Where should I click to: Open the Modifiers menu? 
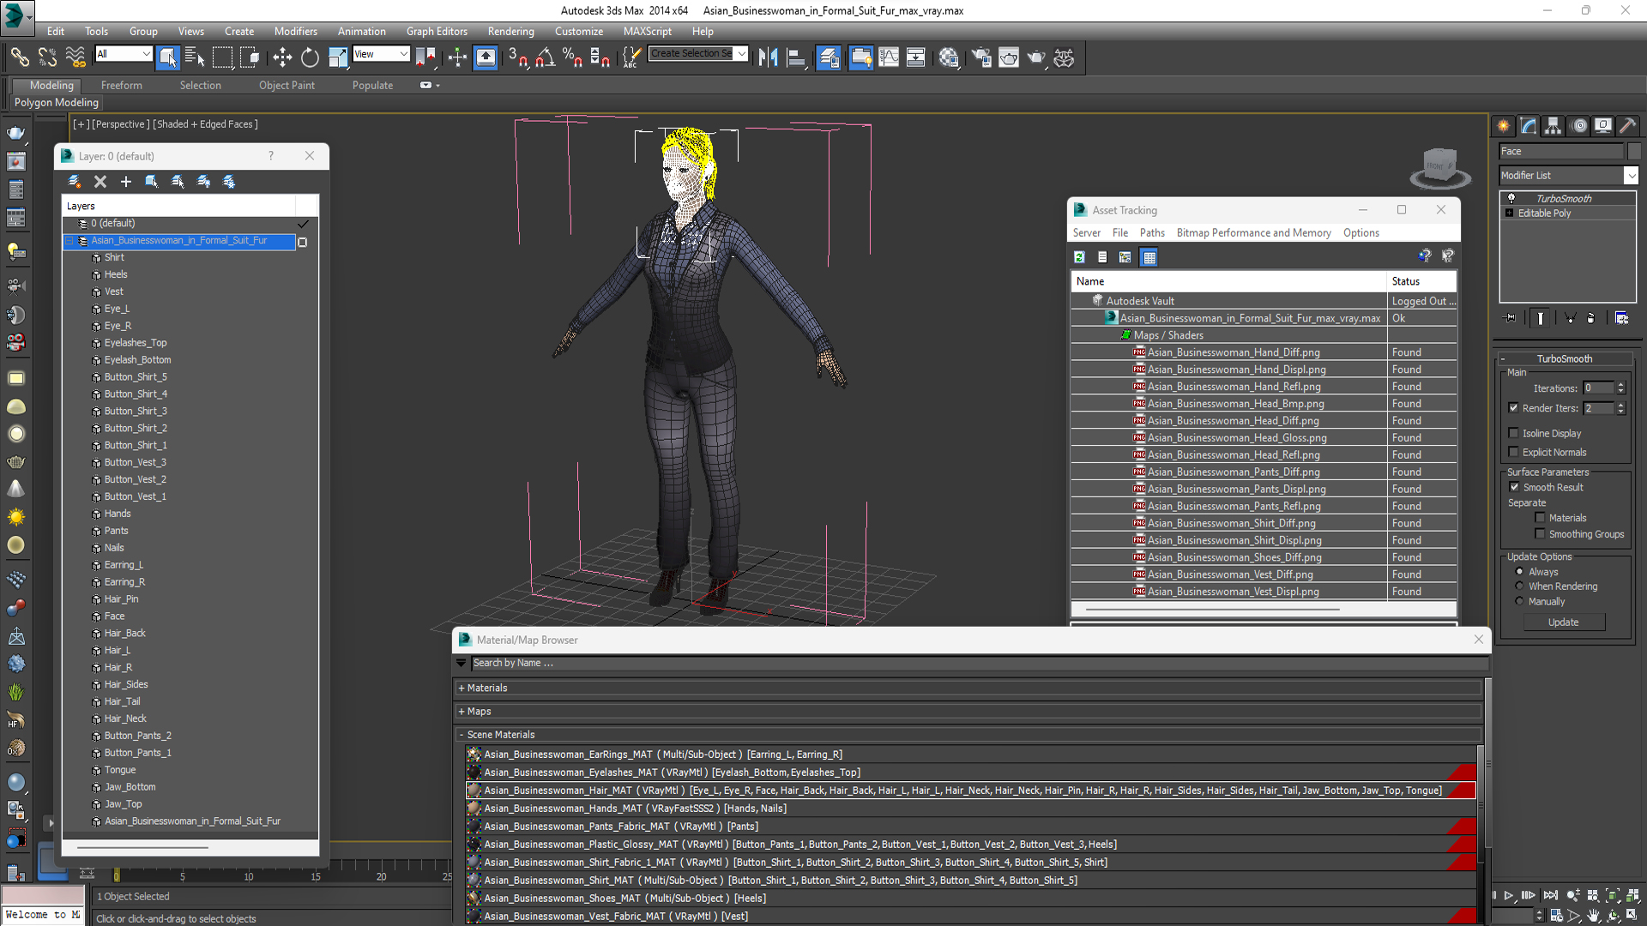coord(295,31)
